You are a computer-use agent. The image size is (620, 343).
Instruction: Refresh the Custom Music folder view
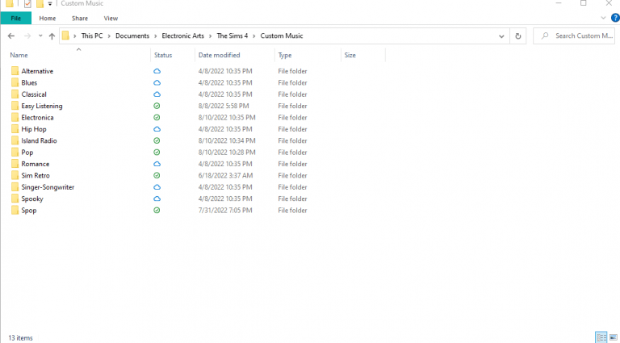pyautogui.click(x=518, y=36)
